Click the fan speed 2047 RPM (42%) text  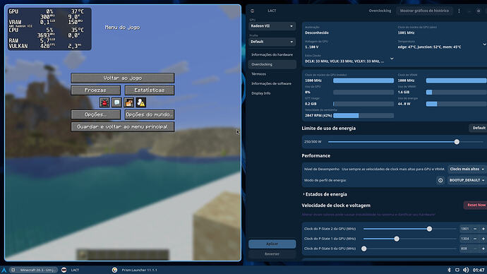tap(318, 116)
